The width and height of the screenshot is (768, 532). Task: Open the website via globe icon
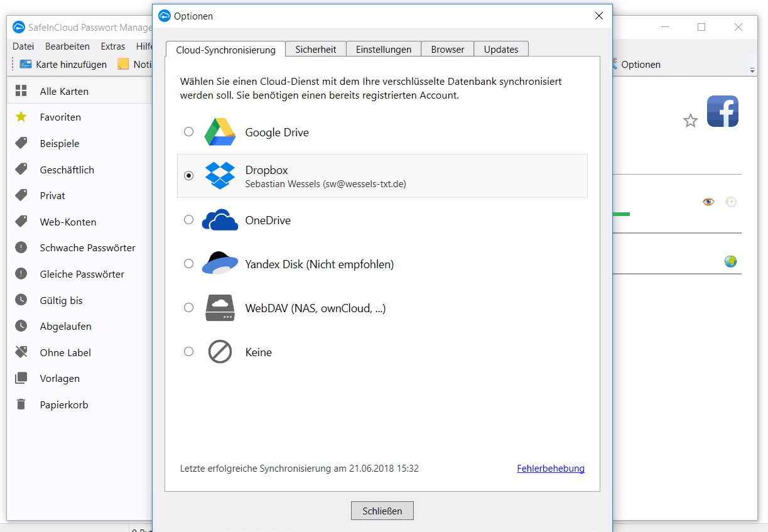tap(730, 261)
